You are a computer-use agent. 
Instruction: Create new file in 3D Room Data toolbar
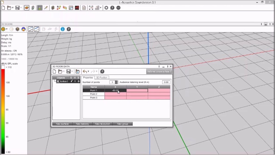click(x=54, y=71)
